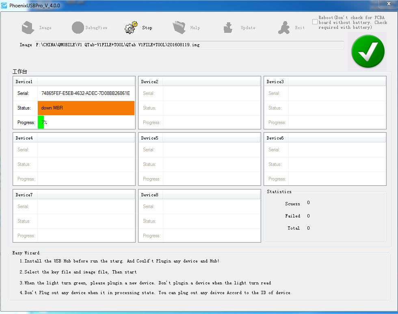Click Easy Wizard step 4 about plugging out
Image resolution: width=398 pixels, height=314 pixels.
pos(155,292)
